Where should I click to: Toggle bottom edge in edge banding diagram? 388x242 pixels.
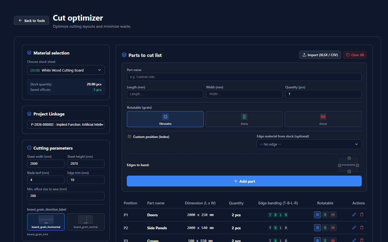pyautogui.click(x=349, y=172)
